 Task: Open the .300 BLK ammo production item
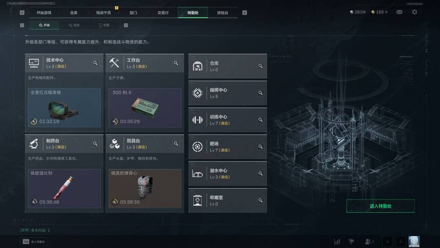point(145,108)
